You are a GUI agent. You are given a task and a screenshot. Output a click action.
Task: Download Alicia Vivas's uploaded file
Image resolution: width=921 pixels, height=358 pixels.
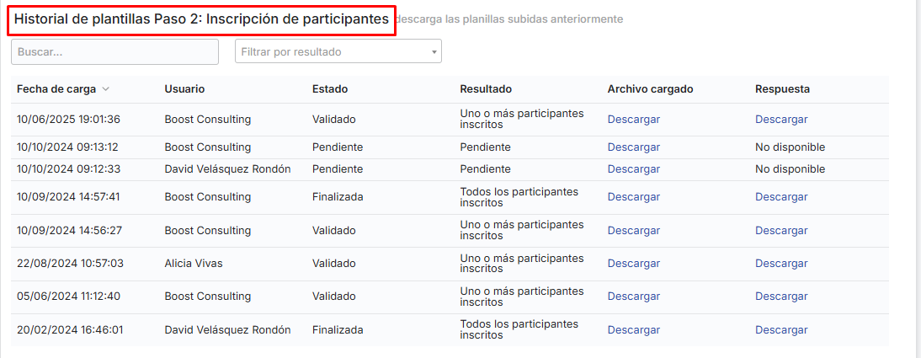633,264
